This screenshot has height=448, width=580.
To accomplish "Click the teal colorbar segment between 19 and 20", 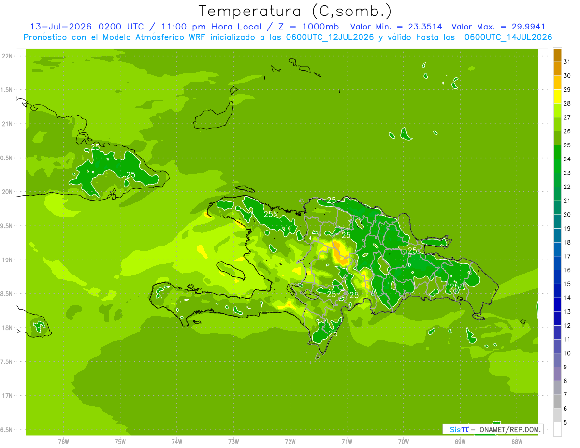I will click(x=557, y=221).
